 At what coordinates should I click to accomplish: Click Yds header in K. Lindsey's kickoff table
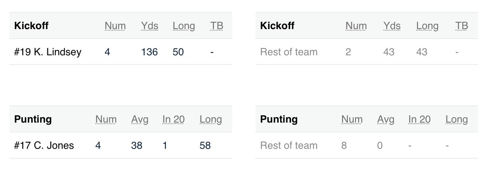click(150, 26)
